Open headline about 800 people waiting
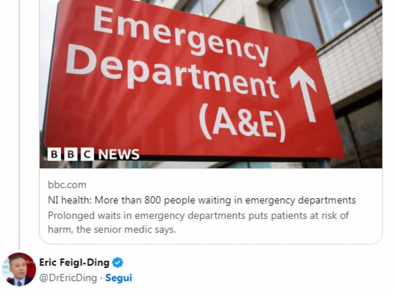The image size is (394, 295). 202,200
